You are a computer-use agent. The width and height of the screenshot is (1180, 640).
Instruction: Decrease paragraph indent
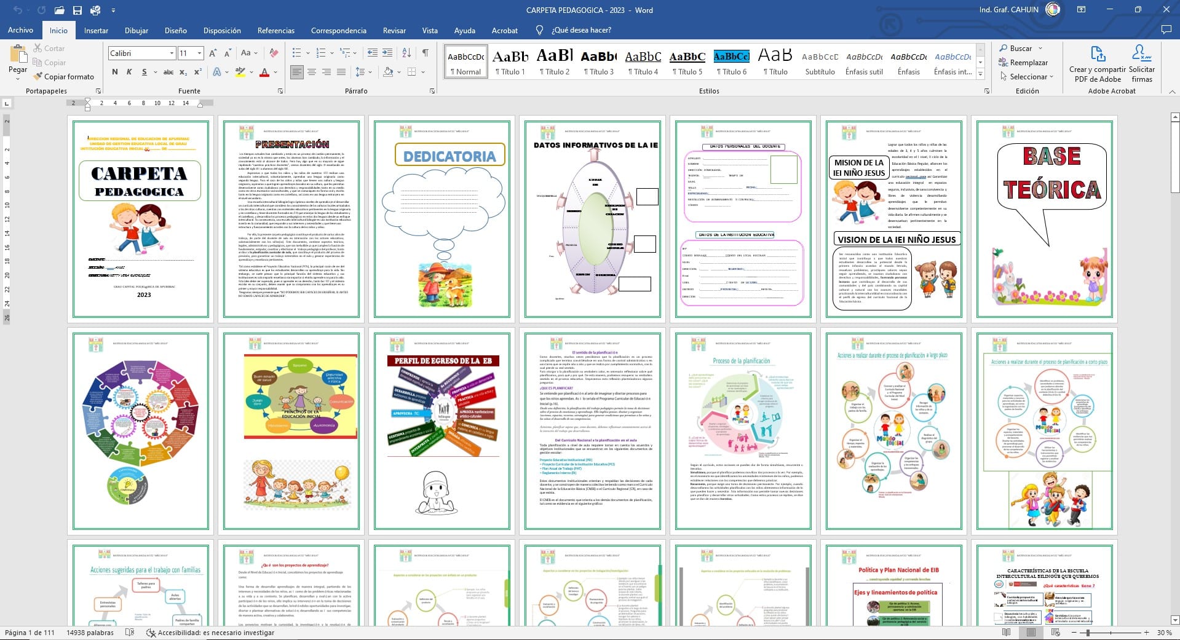point(372,53)
